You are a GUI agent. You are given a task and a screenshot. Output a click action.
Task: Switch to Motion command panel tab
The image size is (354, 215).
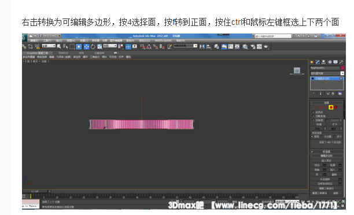[x=330, y=62]
